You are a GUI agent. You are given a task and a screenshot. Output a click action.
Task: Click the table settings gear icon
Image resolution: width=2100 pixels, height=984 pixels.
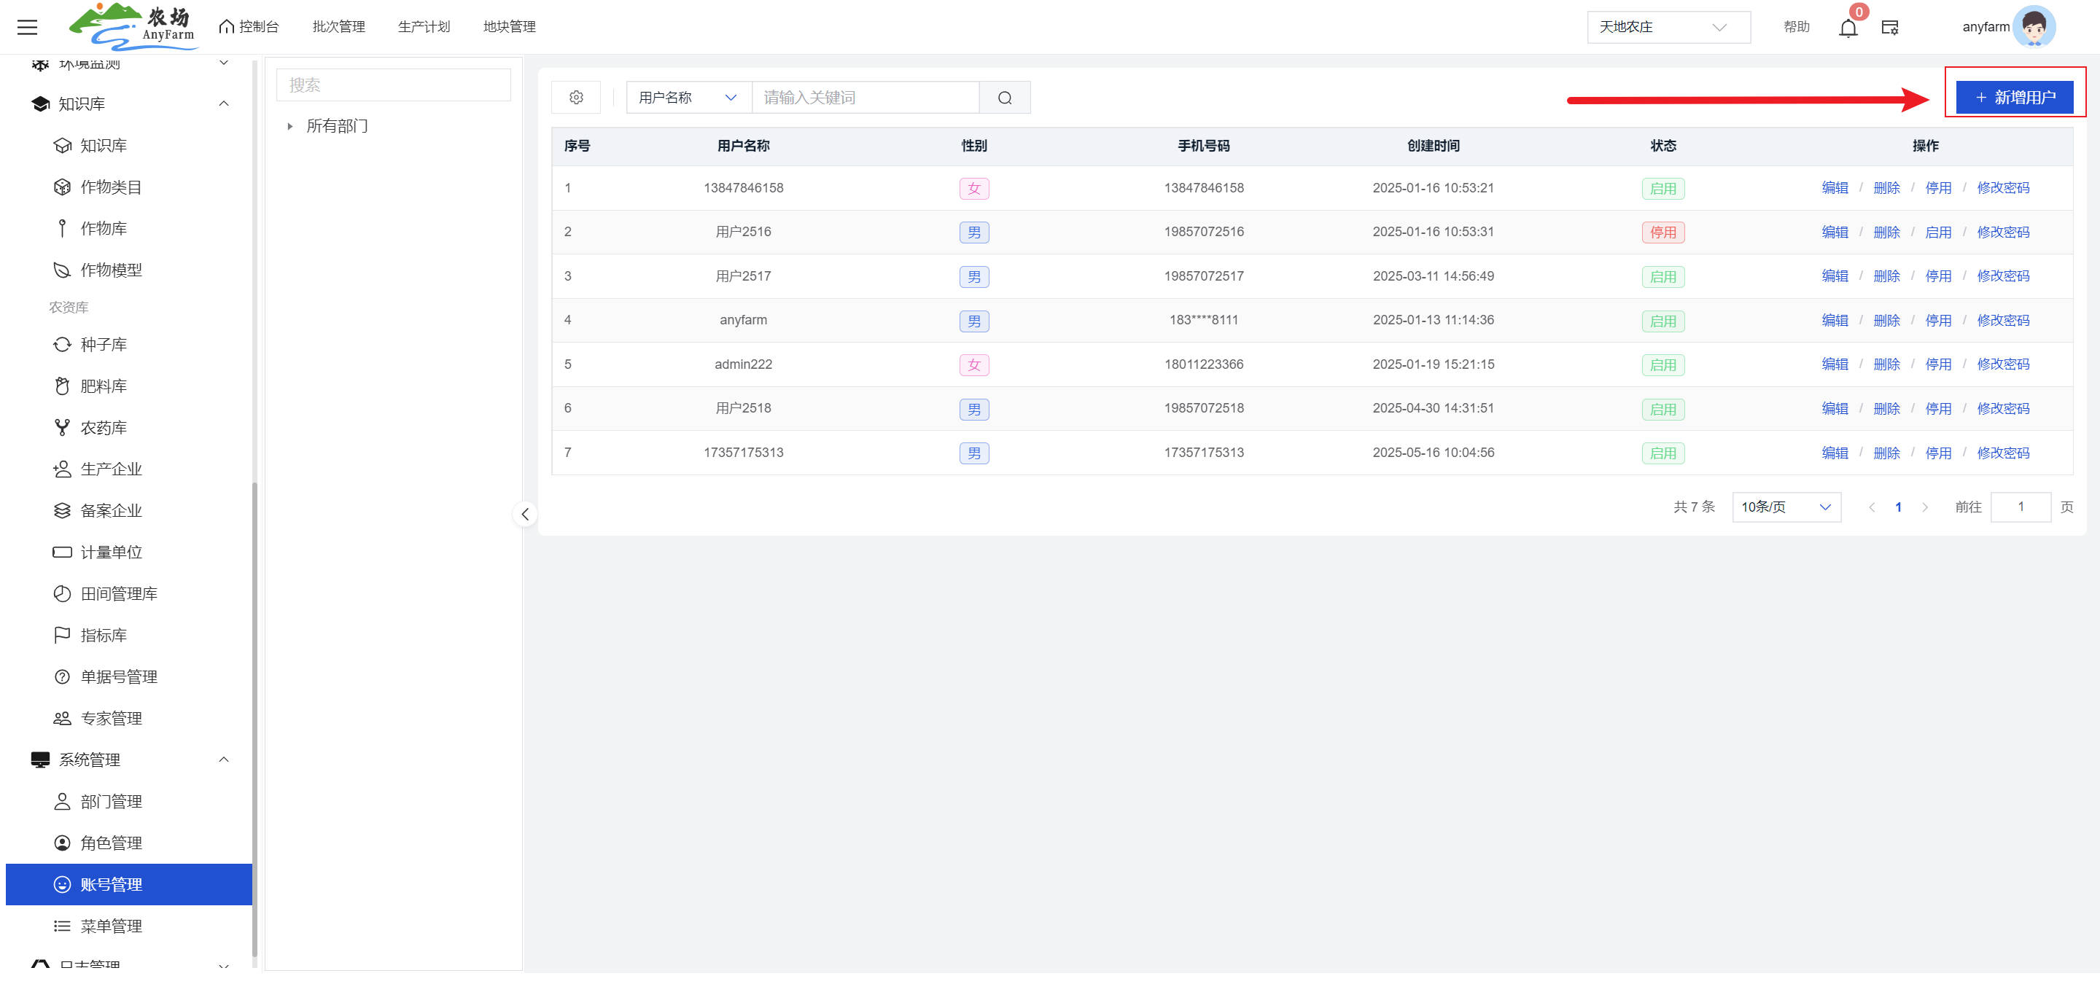[575, 98]
